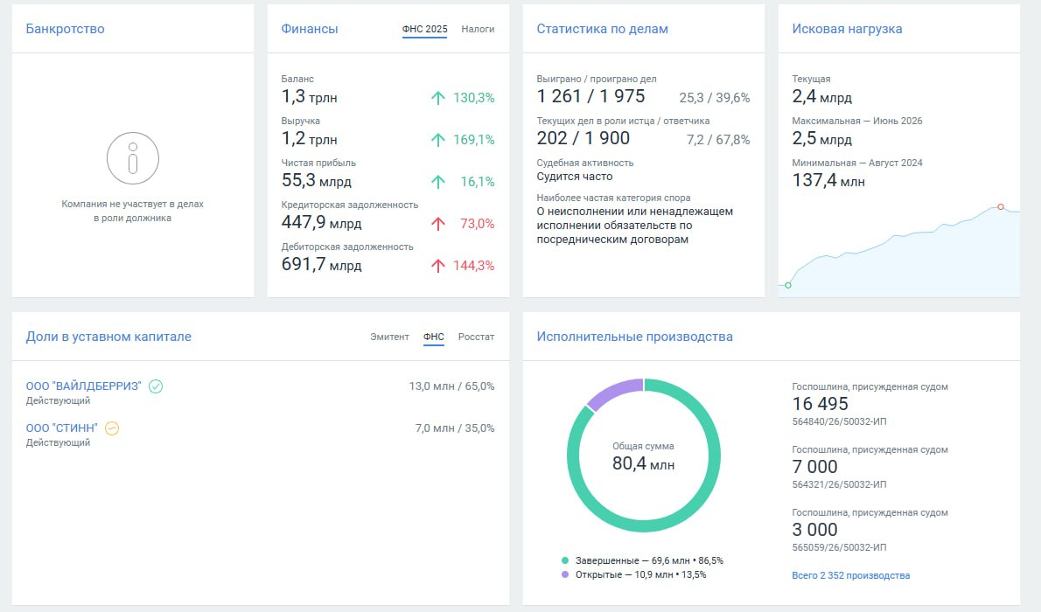Click the red maximum point on the load chart

point(1001,207)
